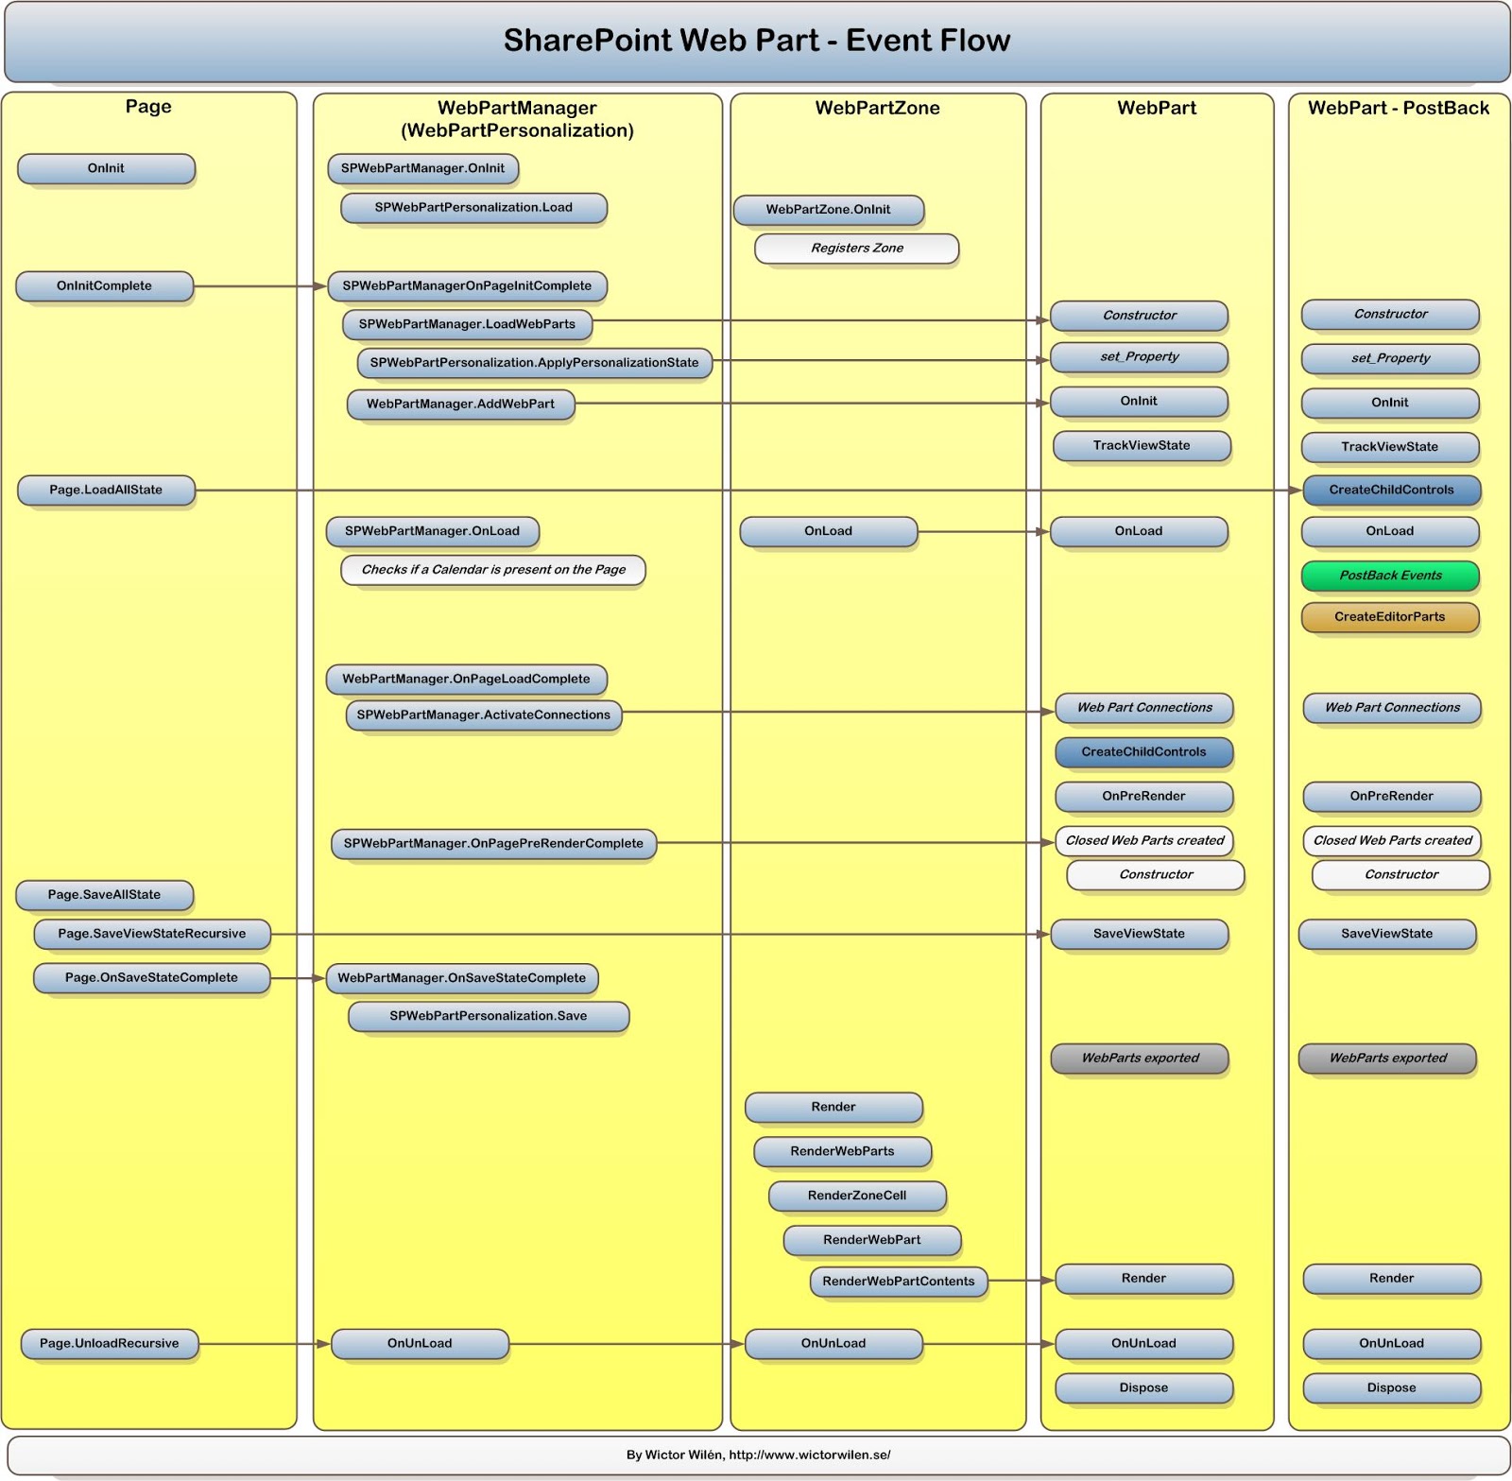Screen dimensions: 1512x1481
Task: Select 'WebPartManager.OnPageLoadComplete' box
Action: (467, 680)
